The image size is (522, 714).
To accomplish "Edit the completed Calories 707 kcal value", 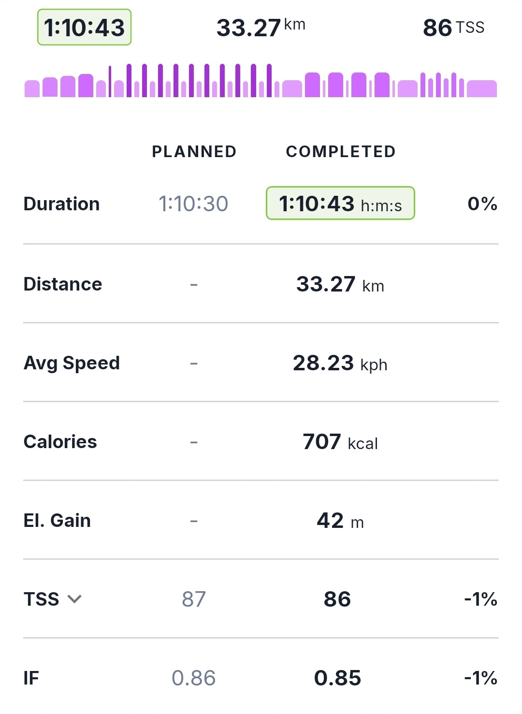I will coord(340,442).
